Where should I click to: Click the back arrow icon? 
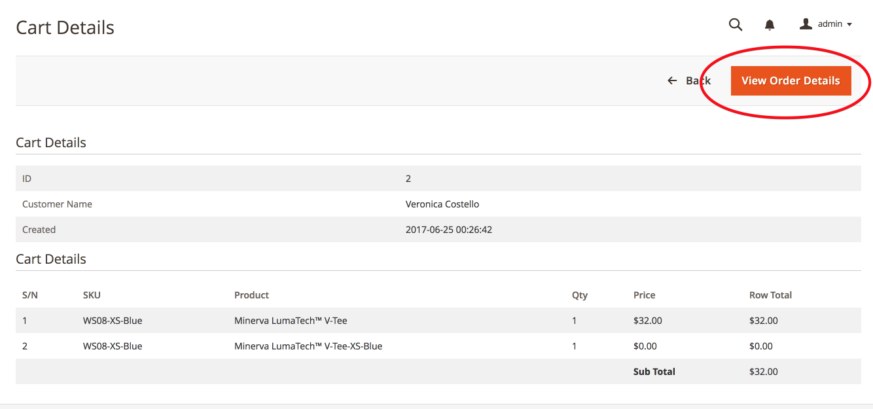672,80
